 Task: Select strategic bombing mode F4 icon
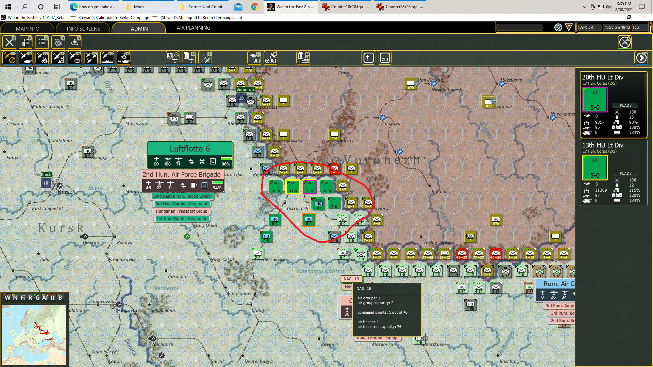(58, 58)
